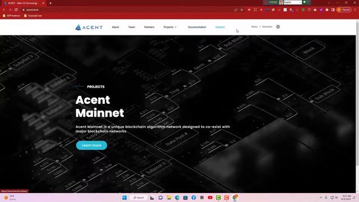Open Facebook icon on taskbar
This screenshot has height=202, width=359.
click(x=194, y=198)
